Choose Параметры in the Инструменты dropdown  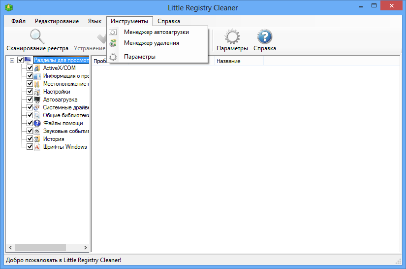(x=157, y=57)
